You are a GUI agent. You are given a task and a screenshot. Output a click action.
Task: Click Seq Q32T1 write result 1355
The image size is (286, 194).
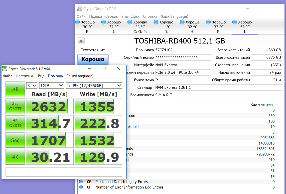click(x=99, y=106)
